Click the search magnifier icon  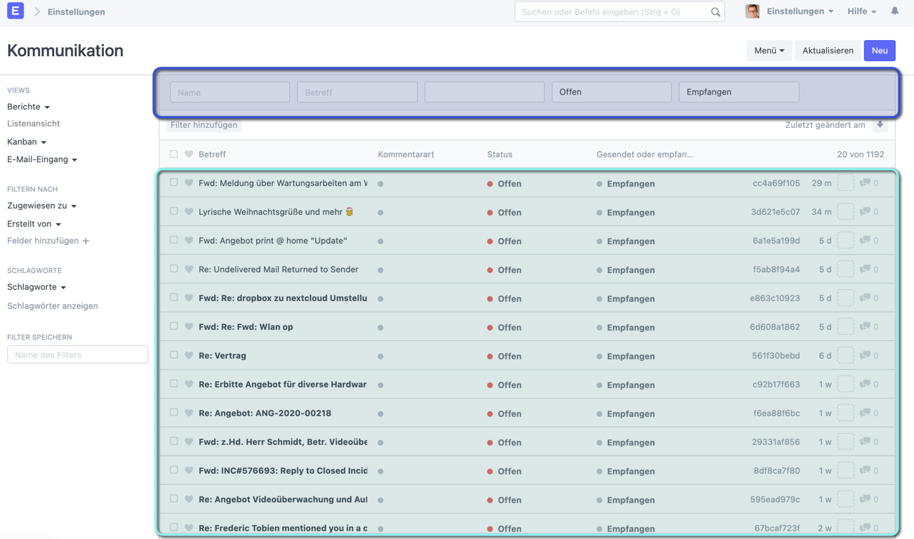click(715, 12)
